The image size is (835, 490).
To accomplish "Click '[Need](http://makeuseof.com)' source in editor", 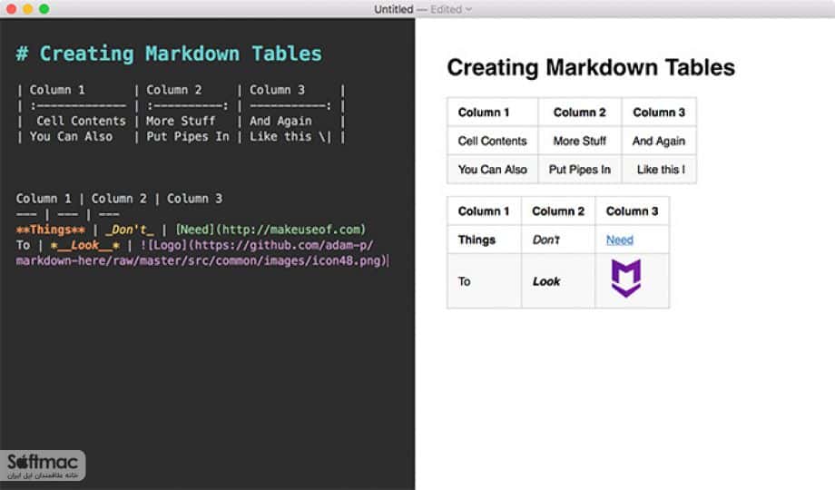I will (x=270, y=230).
